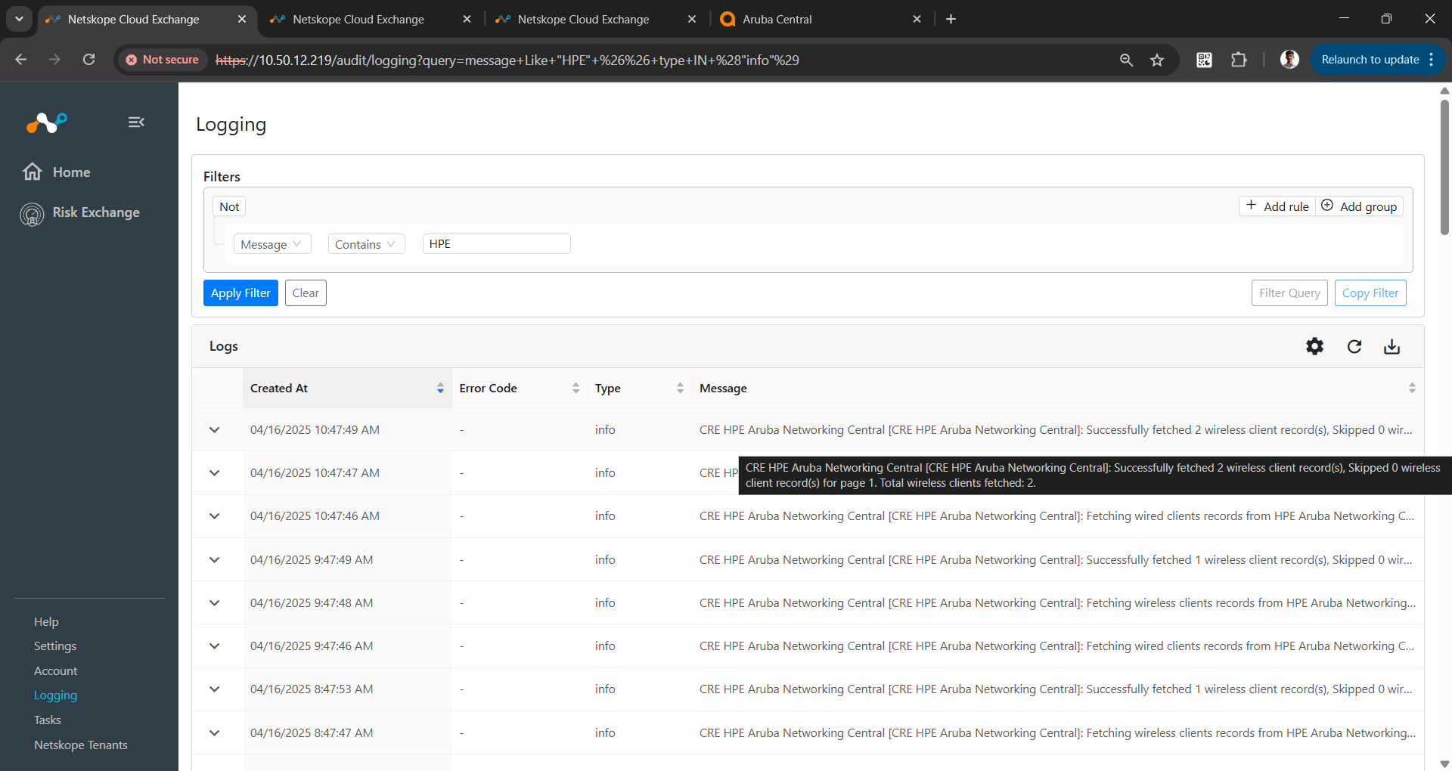Screen dimensions: 1452x771
Task: Open the browser zoom magnifier
Action: (1127, 60)
